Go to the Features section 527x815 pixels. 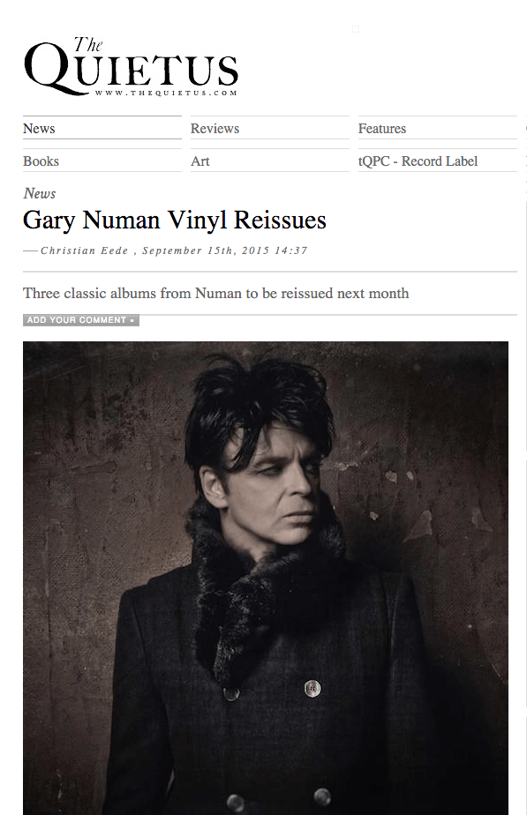tap(382, 129)
